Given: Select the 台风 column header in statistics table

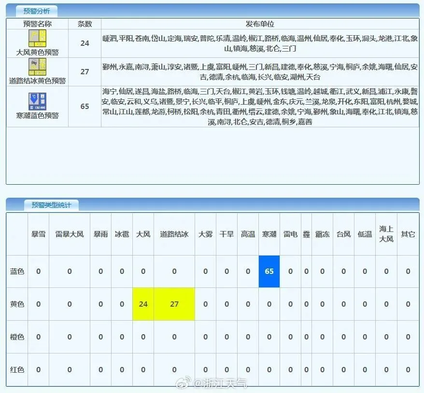Looking at the screenshot, I should click(343, 234).
